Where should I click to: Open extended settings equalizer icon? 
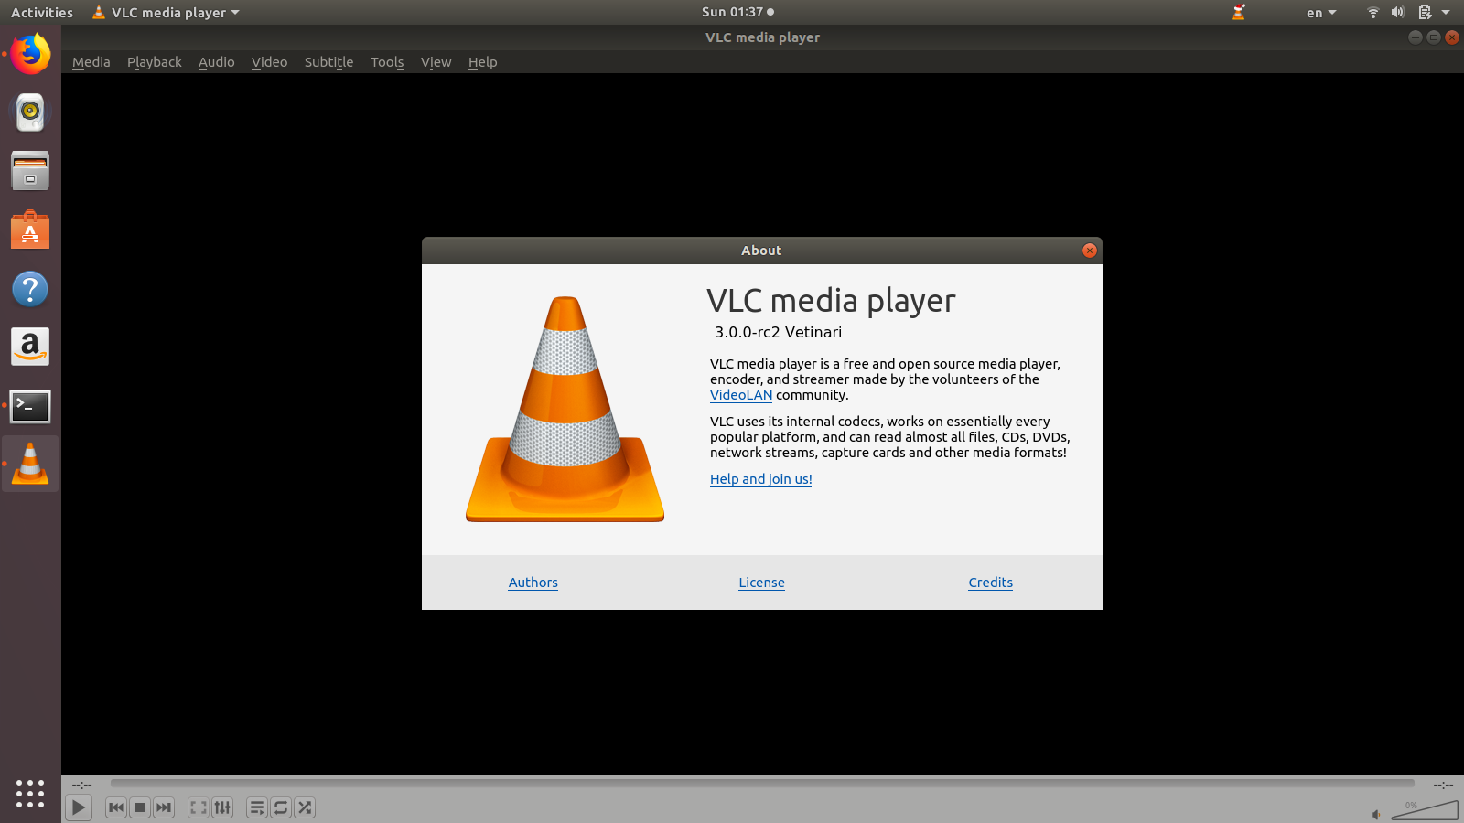tap(222, 807)
